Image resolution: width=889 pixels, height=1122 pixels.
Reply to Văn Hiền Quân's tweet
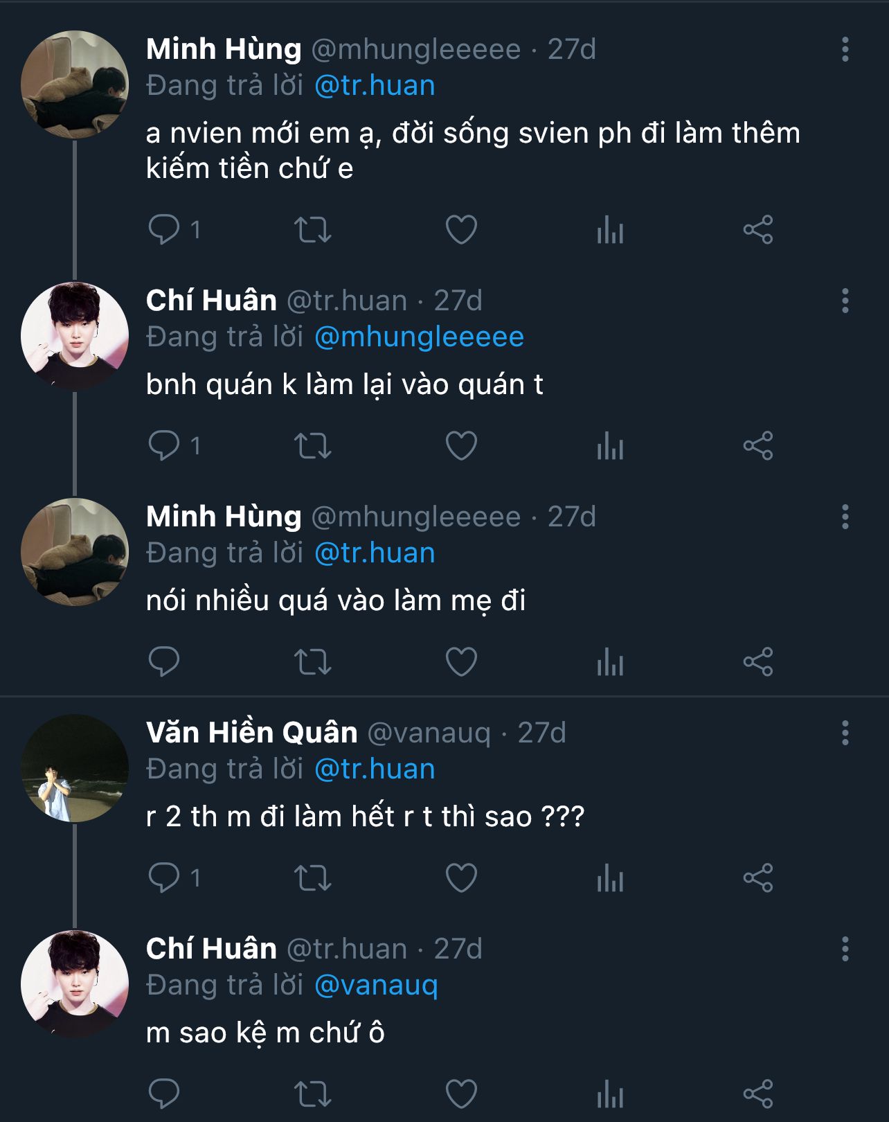165,878
